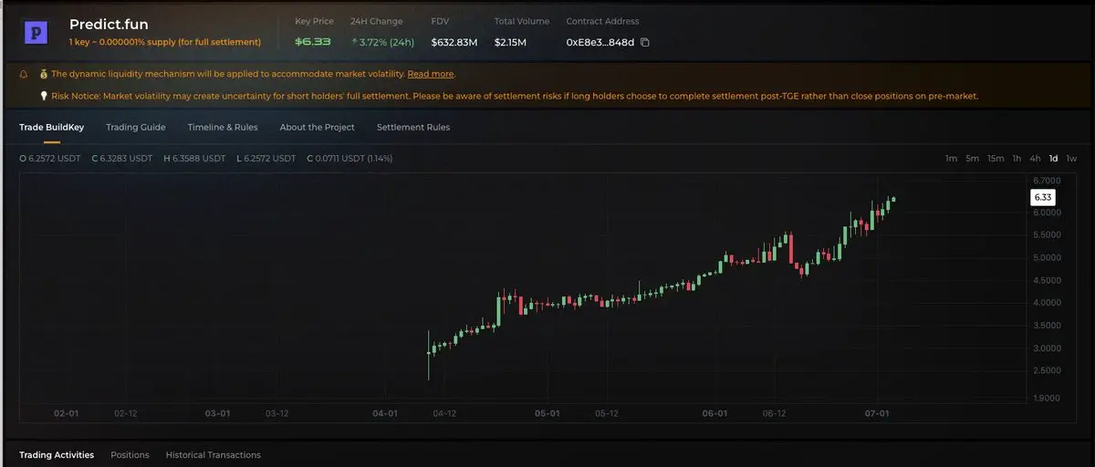
Task: Click the green 24H change up arrow
Action: pos(354,42)
